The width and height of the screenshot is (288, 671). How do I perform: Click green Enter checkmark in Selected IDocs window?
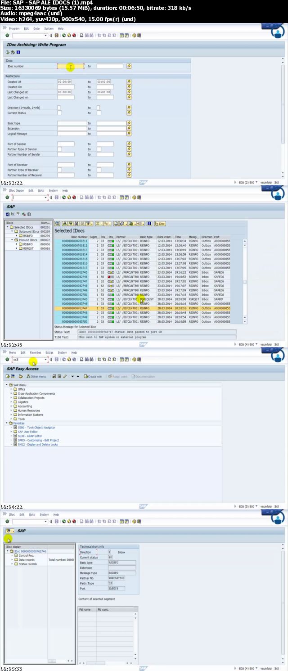[x=8, y=197]
